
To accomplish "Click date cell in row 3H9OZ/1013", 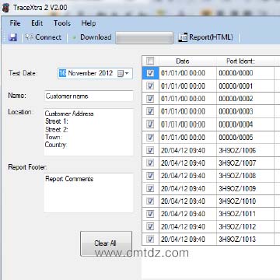I will pyautogui.click(x=187, y=239).
